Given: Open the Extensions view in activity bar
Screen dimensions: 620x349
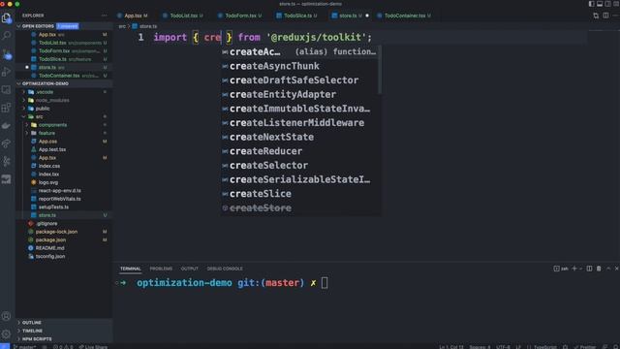Looking at the screenshot, I should pyautogui.click(x=7, y=108).
